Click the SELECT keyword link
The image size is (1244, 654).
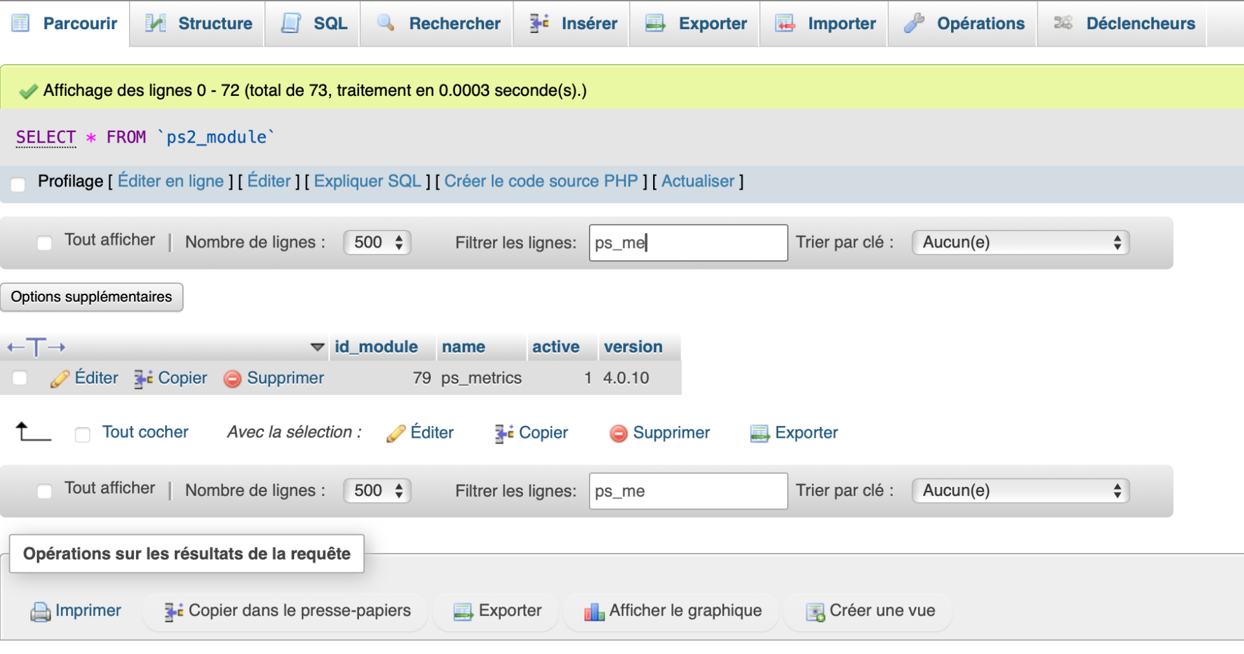pyautogui.click(x=46, y=137)
